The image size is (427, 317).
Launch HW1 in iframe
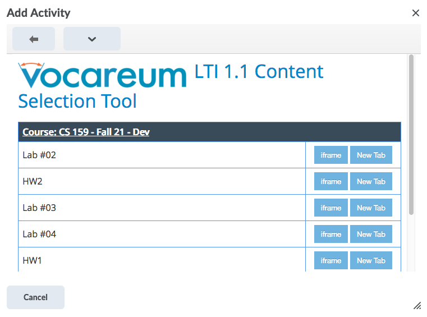tap(331, 260)
